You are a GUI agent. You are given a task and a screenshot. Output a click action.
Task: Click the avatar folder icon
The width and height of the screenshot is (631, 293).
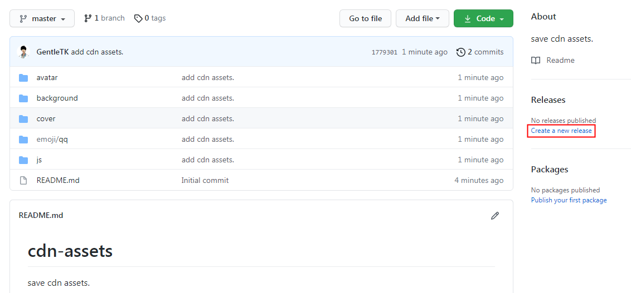(23, 78)
